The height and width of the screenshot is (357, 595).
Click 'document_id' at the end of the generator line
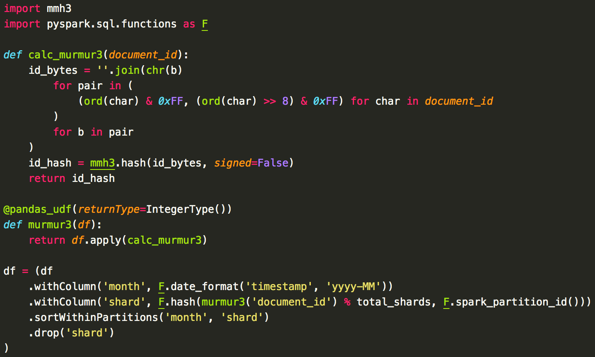click(459, 101)
